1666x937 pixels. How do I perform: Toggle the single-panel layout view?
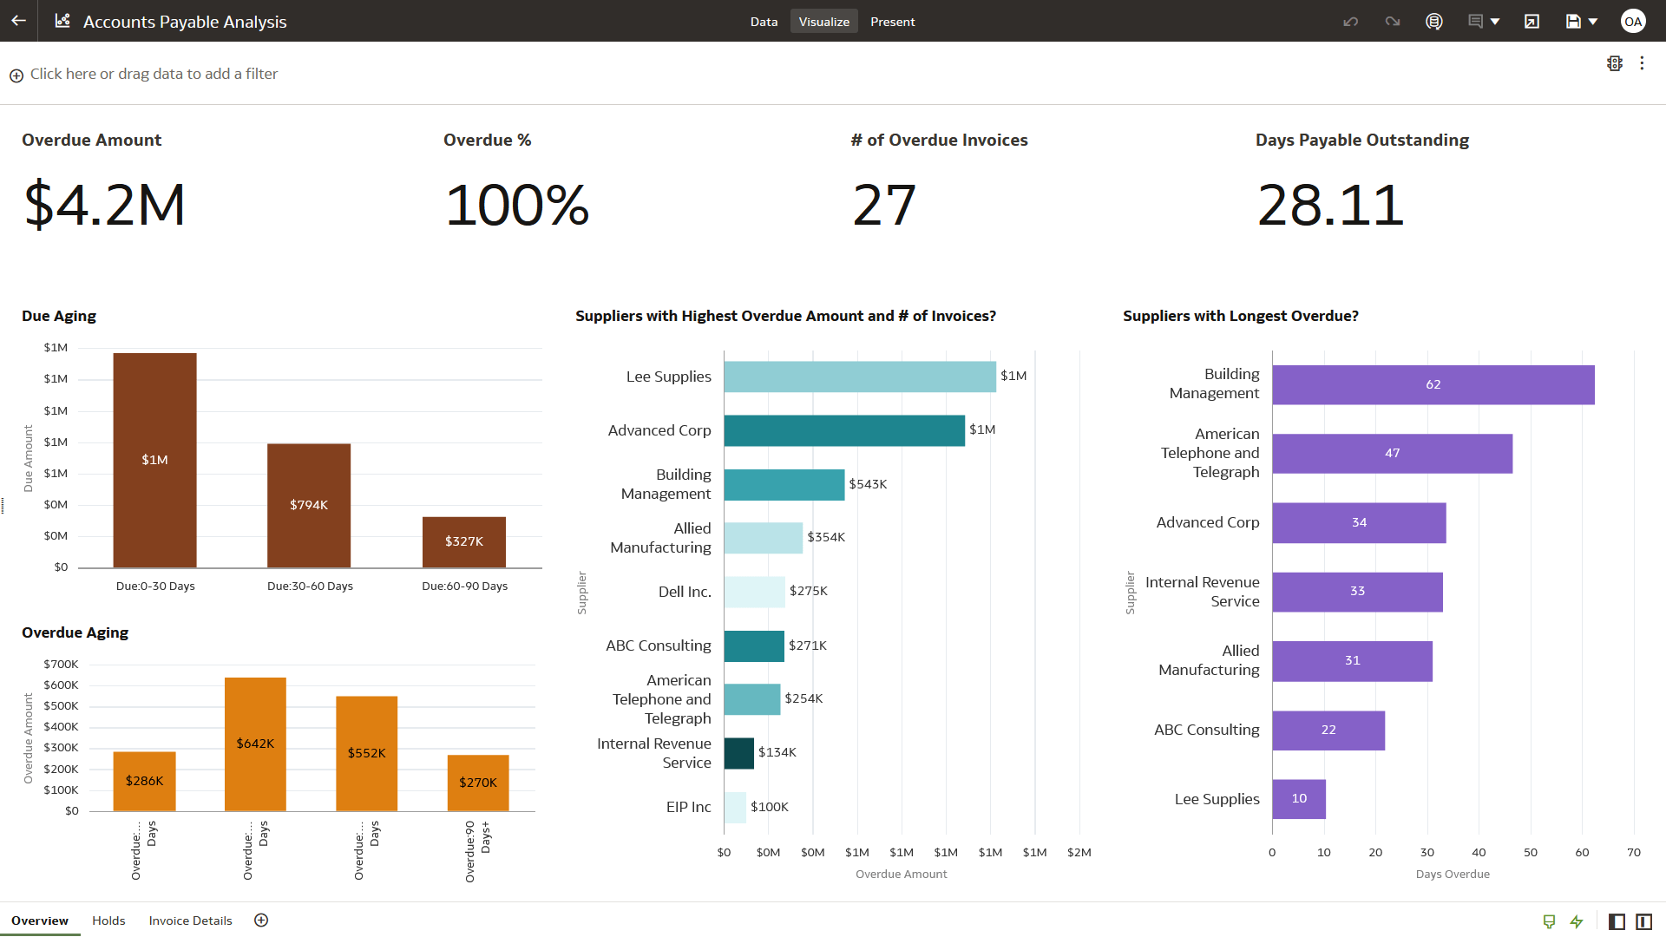(1616, 921)
